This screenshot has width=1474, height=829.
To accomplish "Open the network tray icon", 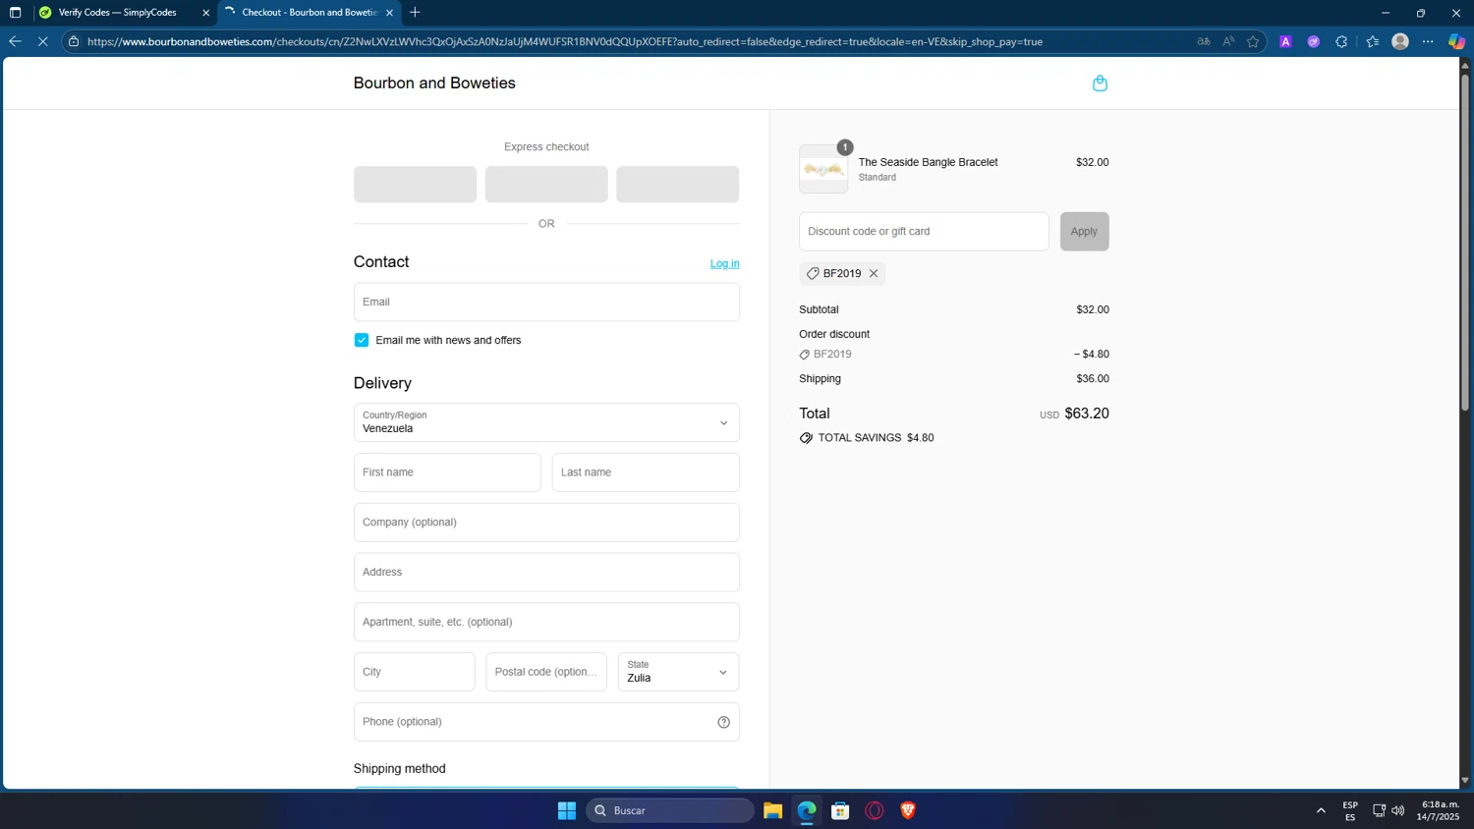I will pyautogui.click(x=1379, y=810).
